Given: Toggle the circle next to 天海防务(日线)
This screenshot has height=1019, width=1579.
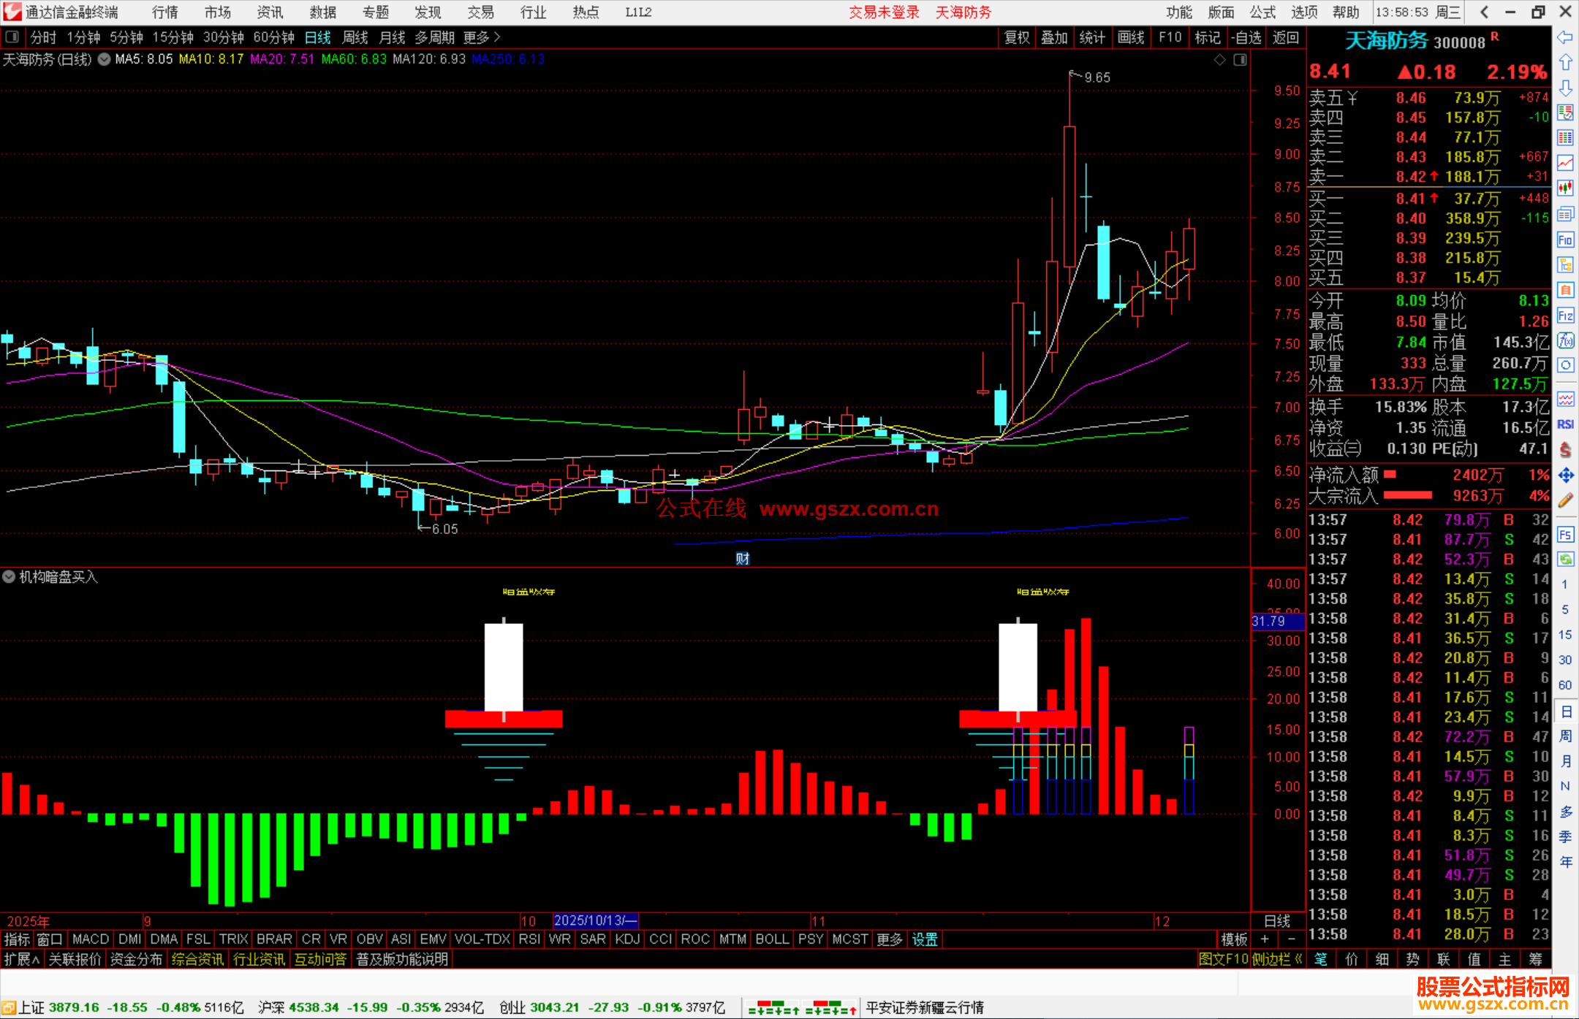Looking at the screenshot, I should (x=104, y=59).
